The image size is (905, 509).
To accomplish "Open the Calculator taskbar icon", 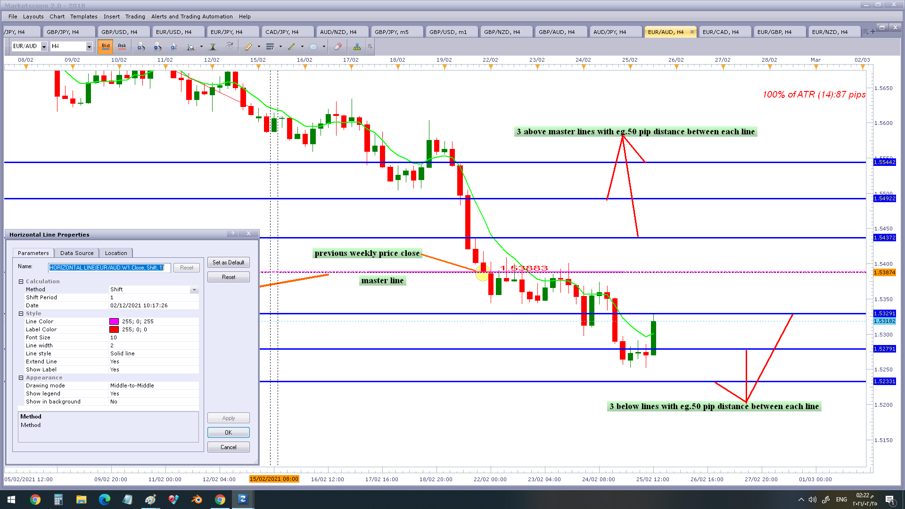I will pos(58,500).
